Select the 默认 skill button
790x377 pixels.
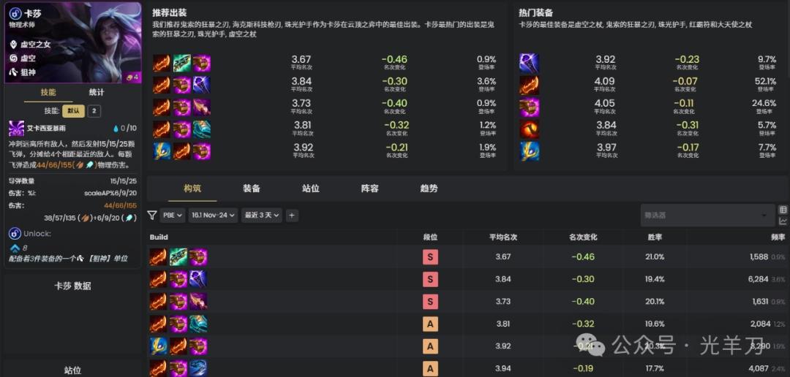pyautogui.click(x=74, y=111)
